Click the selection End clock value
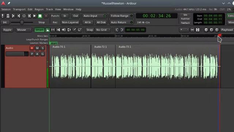The height and width of the screenshot is (132, 234). tap(213, 19)
